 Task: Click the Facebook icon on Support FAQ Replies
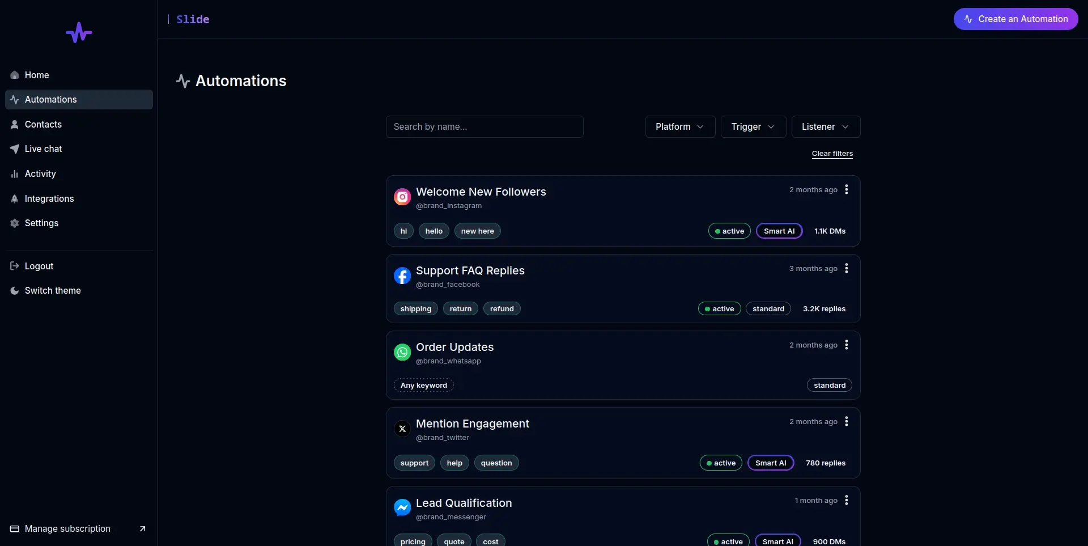402,276
